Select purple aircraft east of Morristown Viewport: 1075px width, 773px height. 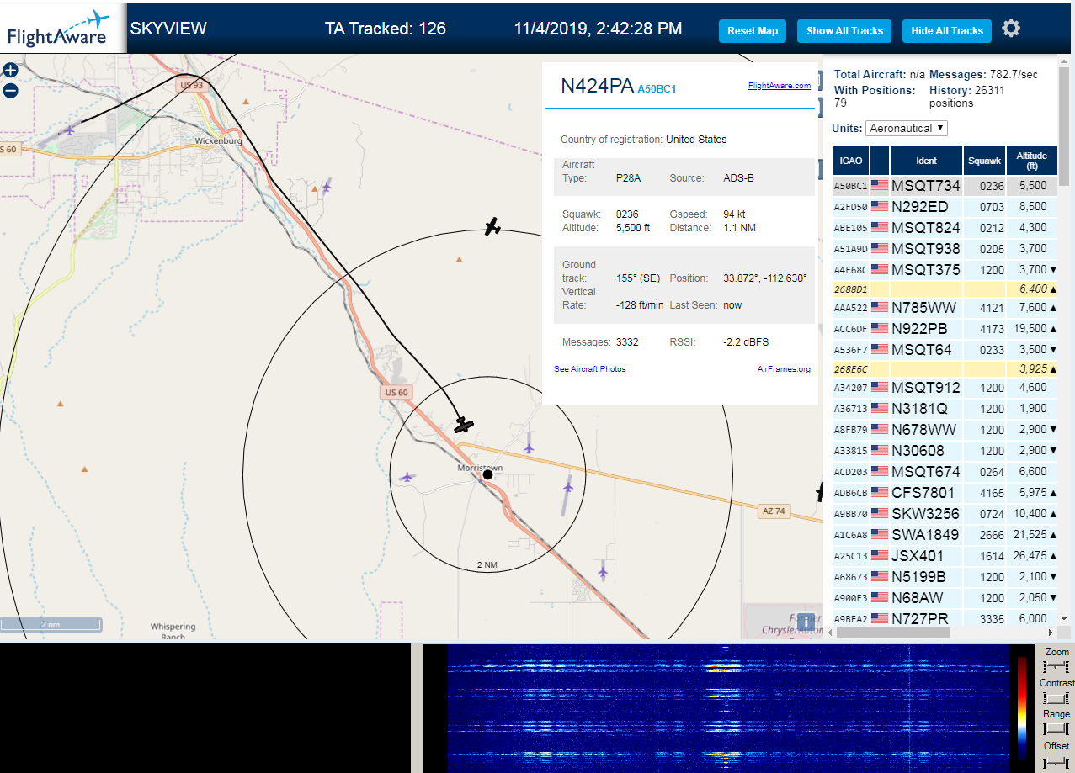tap(568, 486)
